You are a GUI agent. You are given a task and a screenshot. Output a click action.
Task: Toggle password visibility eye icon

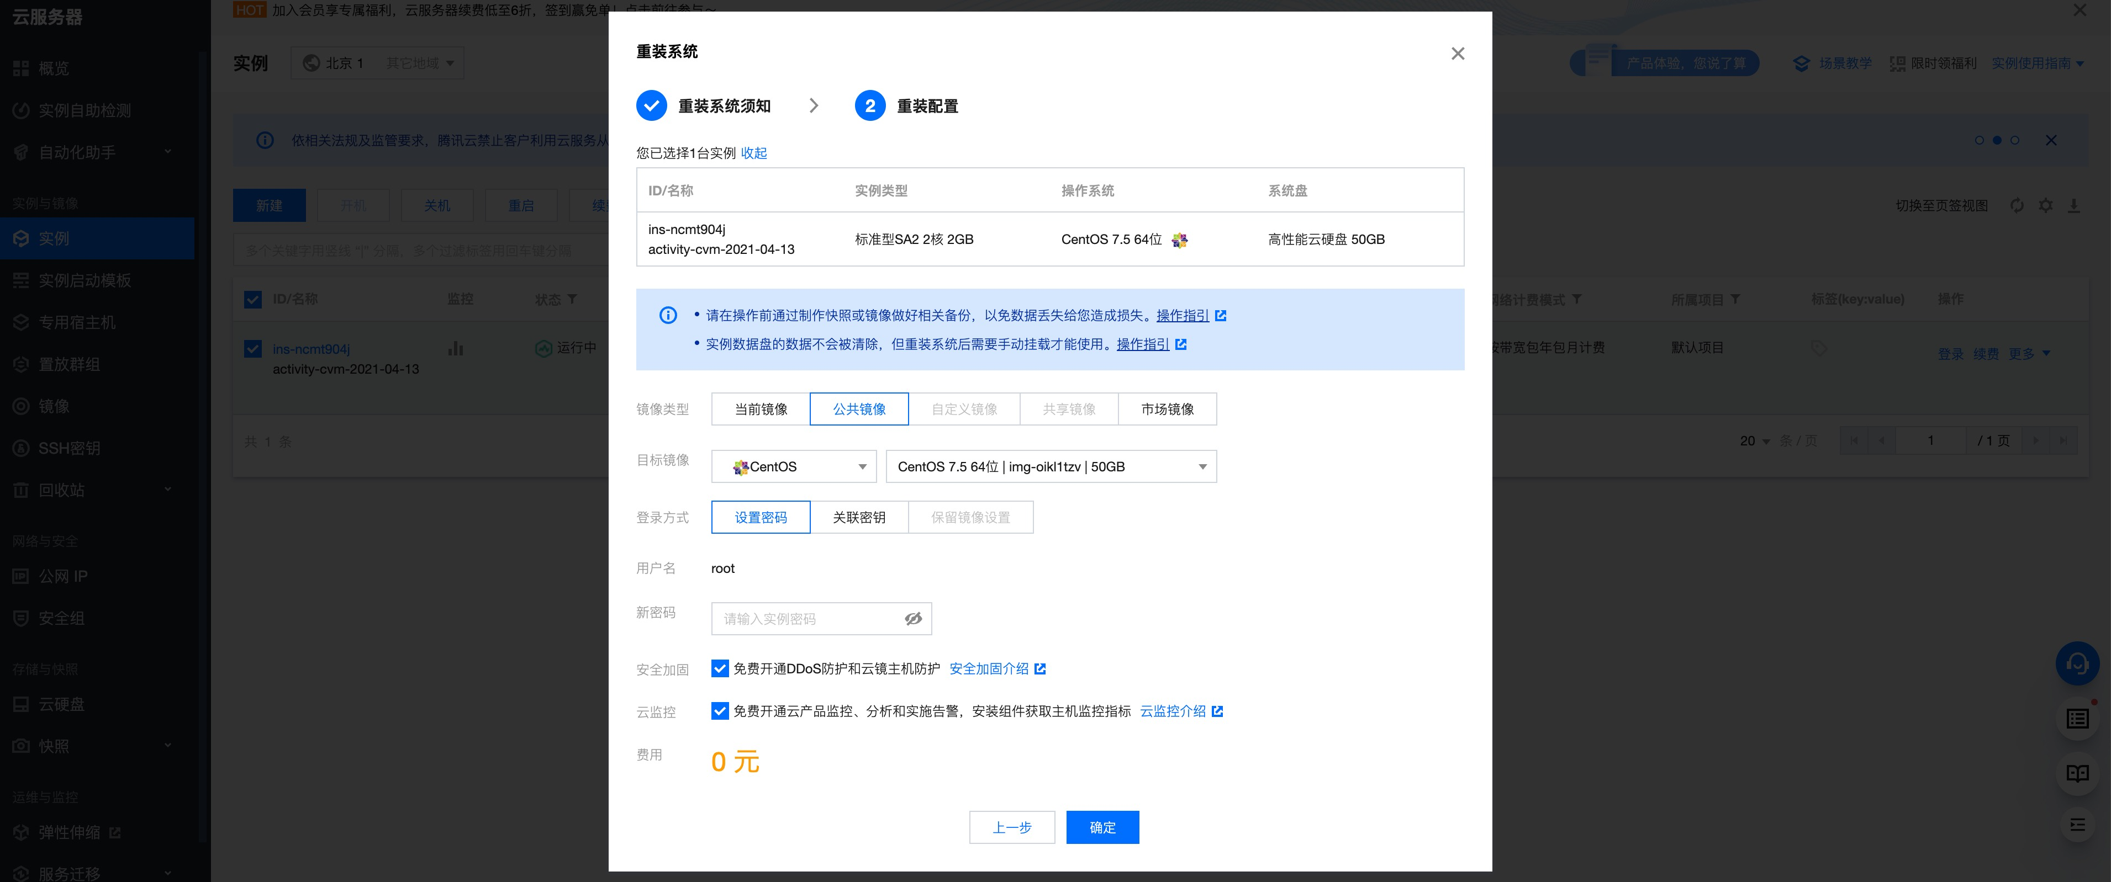click(x=913, y=618)
